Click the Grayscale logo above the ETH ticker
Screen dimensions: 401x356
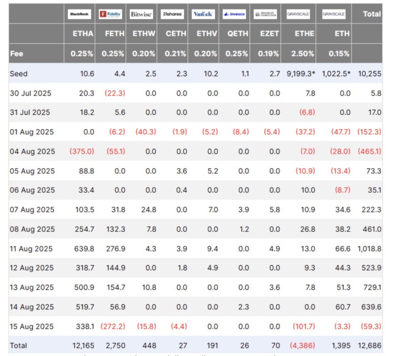pyautogui.click(x=334, y=14)
